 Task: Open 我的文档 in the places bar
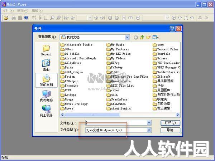tap(46, 80)
